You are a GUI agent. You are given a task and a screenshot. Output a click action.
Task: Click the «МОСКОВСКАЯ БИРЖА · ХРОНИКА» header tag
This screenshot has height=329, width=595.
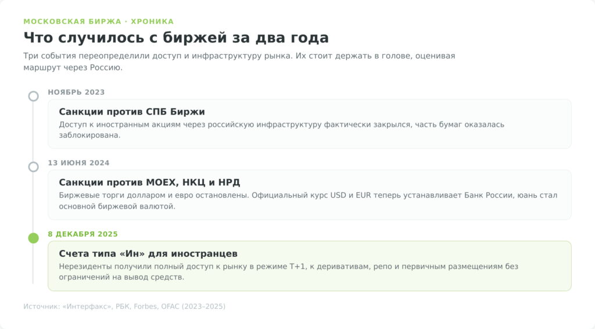99,22
